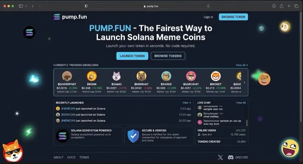Select the $MOKET coin avatar
This screenshot has width=303, height=164.
tap(216, 76)
